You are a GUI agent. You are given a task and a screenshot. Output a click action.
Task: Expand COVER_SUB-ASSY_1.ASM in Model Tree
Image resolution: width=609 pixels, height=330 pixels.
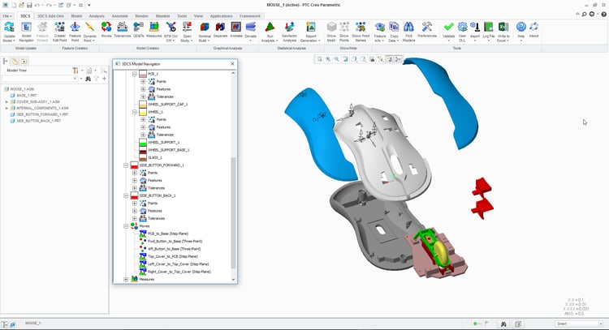click(x=6, y=101)
